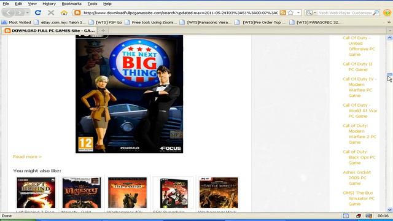Click The Next Big Thing game cover
The width and height of the screenshot is (393, 221).
click(130, 94)
